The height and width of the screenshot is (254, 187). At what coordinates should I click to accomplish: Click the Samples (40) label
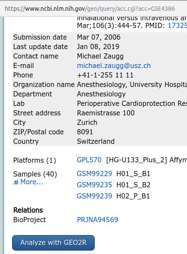[35, 174]
